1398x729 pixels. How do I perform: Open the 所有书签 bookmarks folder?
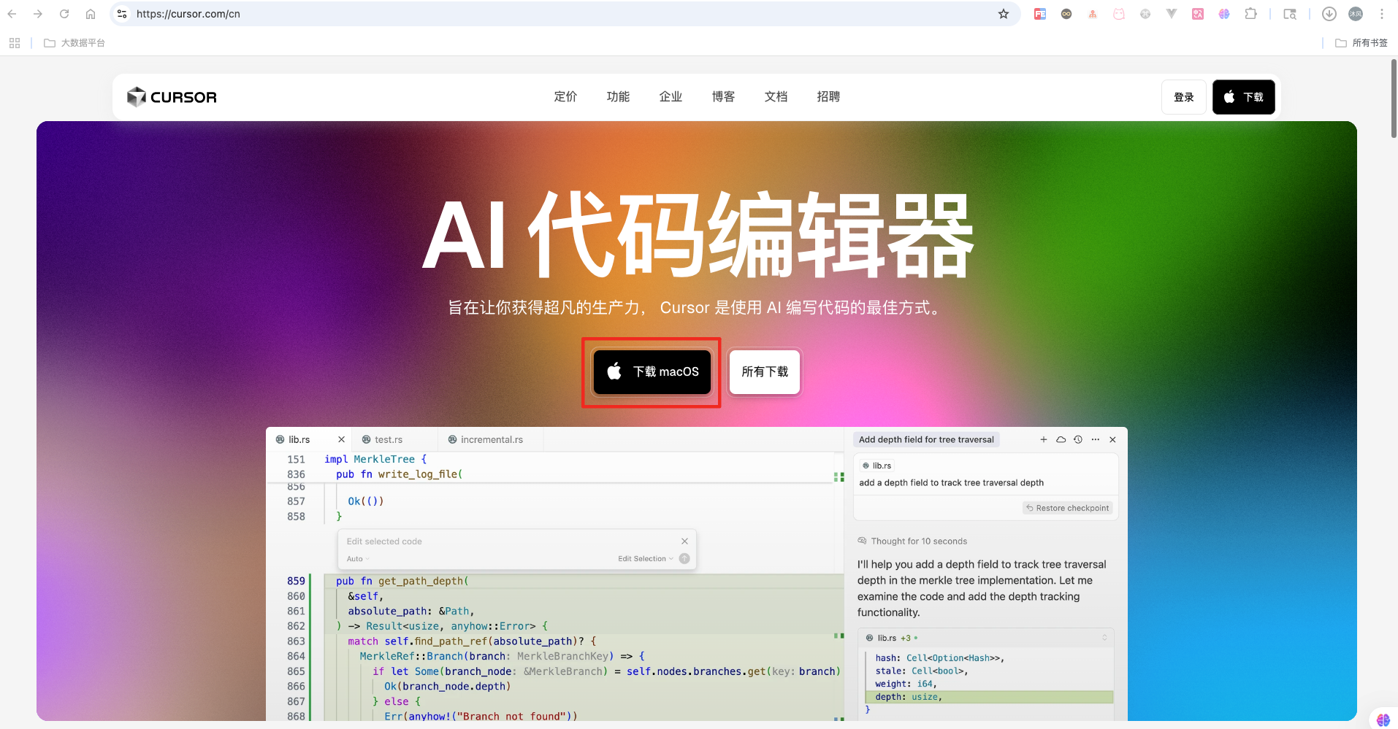(1361, 43)
